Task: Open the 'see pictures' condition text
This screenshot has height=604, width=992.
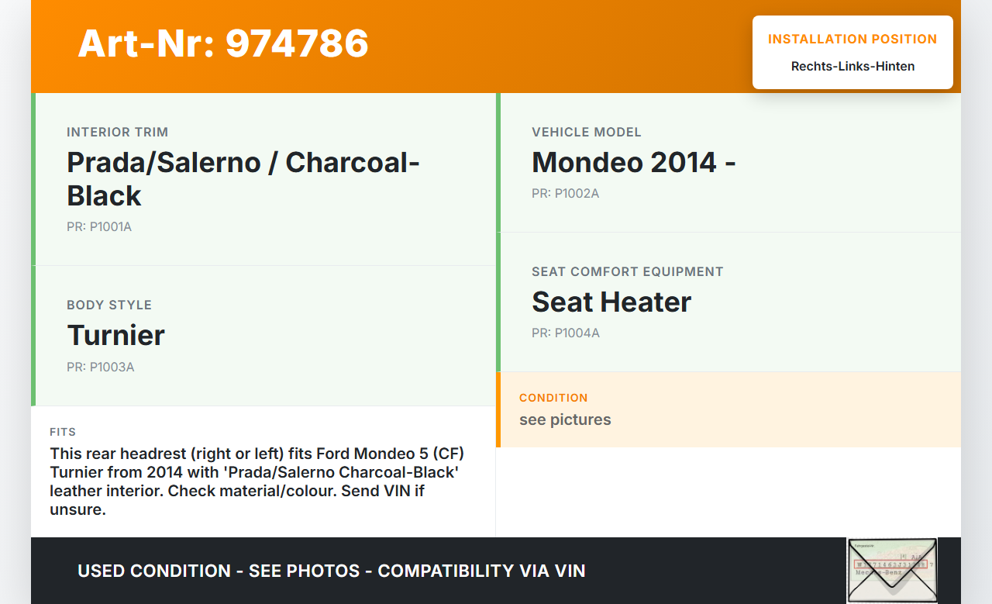Action: point(565,419)
